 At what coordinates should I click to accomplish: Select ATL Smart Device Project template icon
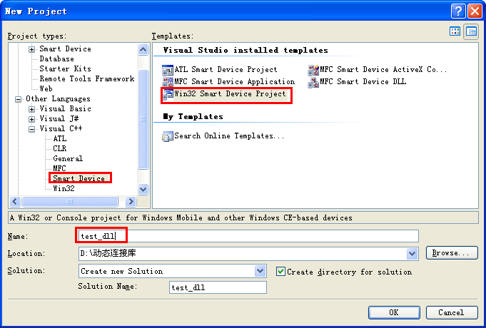pos(168,71)
